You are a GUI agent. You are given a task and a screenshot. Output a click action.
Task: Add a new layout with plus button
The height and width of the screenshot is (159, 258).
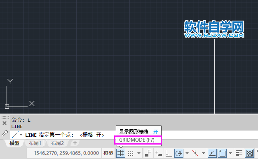pos(75,143)
